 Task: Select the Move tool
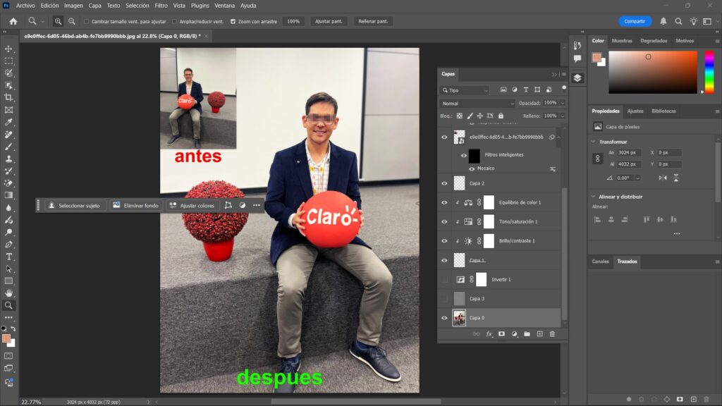click(x=8, y=49)
